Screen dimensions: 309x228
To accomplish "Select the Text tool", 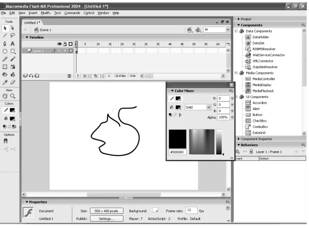I will (x=13, y=43).
